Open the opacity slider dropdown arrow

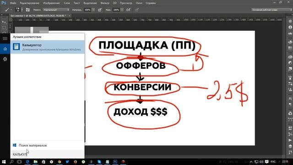tap(93, 10)
